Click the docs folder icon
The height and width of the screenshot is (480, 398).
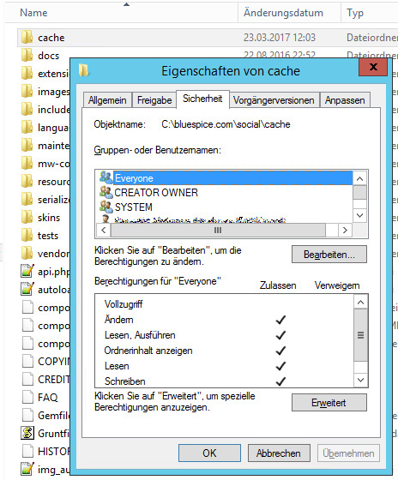point(27,56)
